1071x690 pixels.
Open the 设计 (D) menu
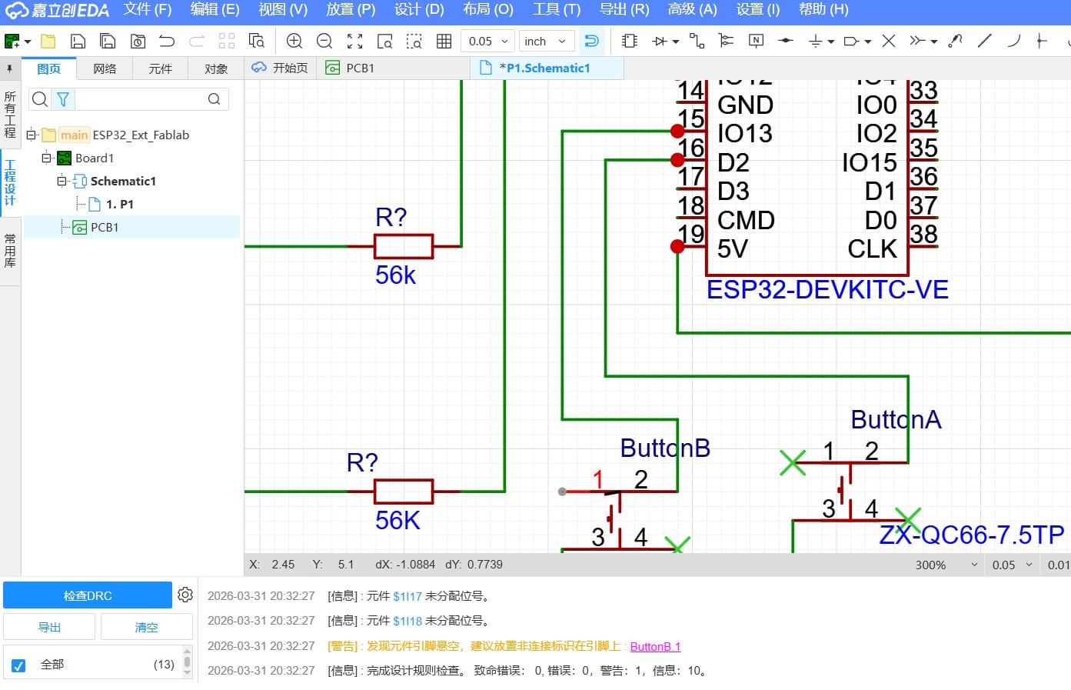[419, 9]
